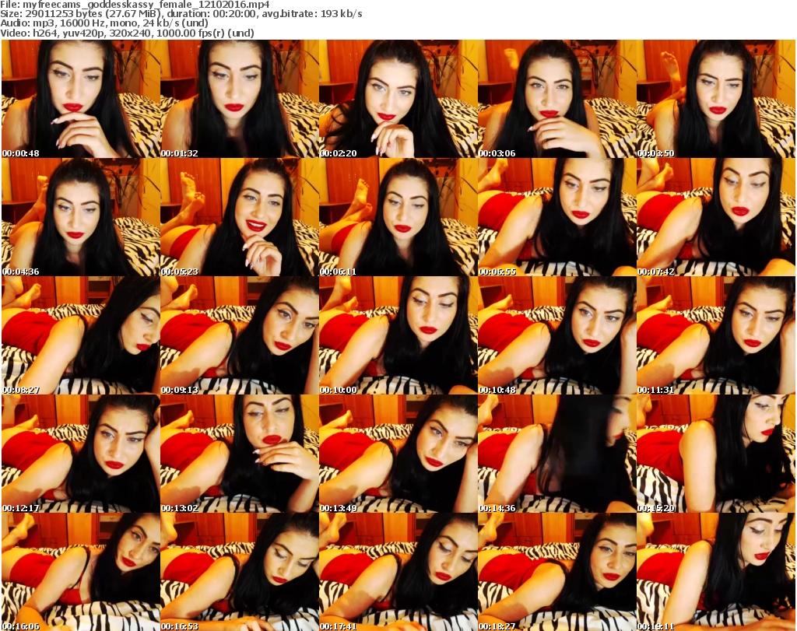Select the dark frame at 00:14:36
The height and width of the screenshot is (631, 797).
tap(556, 454)
